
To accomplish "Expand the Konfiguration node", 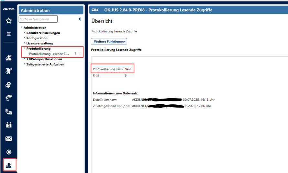I will [x=24, y=38].
